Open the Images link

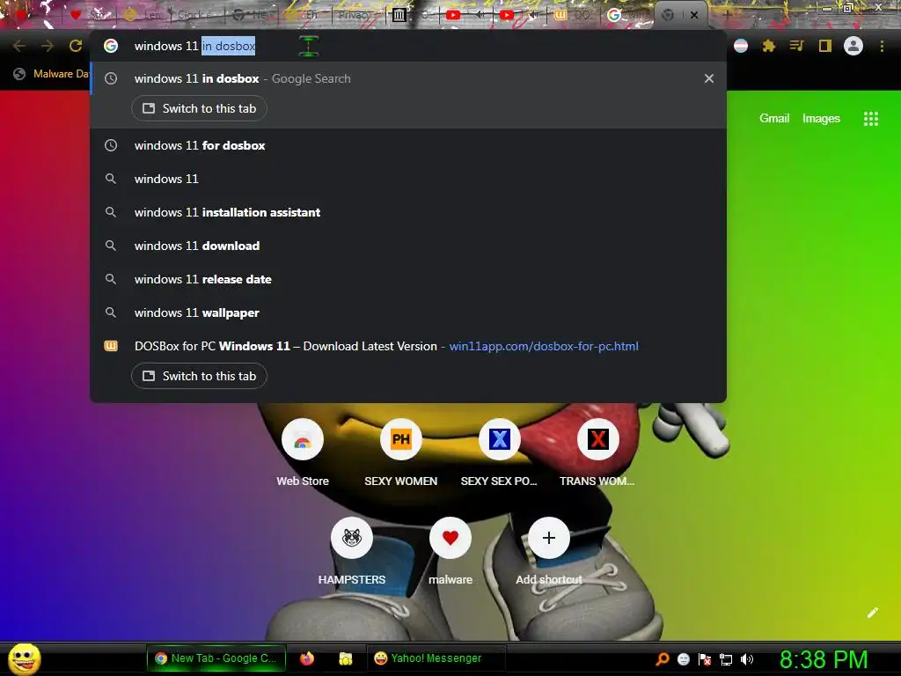821,119
